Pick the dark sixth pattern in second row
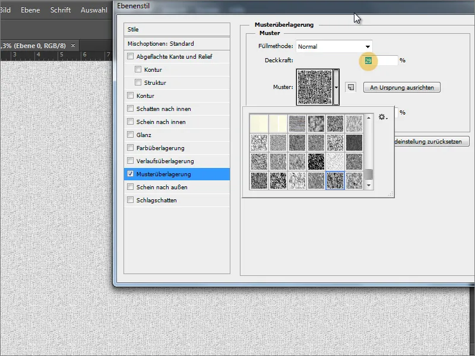Screen dimensions: 475x356 pyautogui.click(x=354, y=142)
